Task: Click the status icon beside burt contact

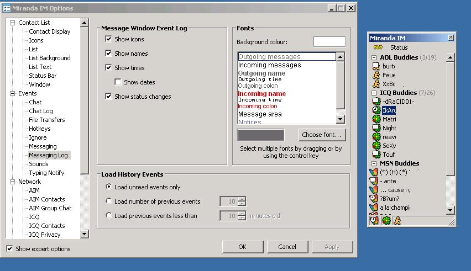Action: click(x=376, y=66)
